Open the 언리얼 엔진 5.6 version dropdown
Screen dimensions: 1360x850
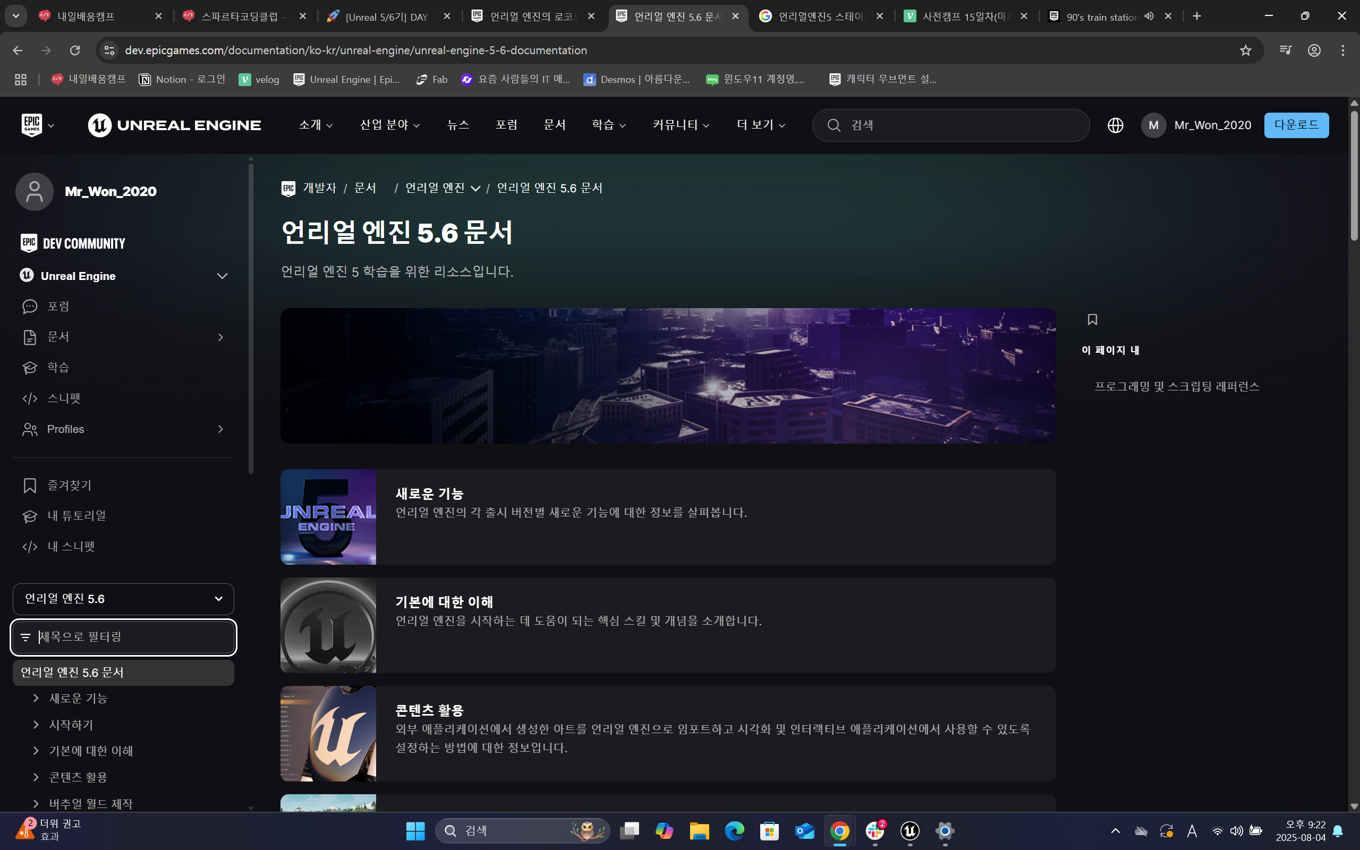[123, 599]
